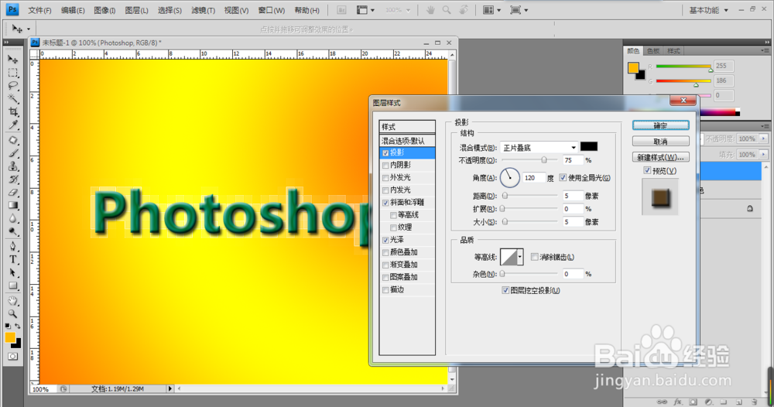
Task: Select the Magic Wand tool
Action: pyautogui.click(x=13, y=99)
